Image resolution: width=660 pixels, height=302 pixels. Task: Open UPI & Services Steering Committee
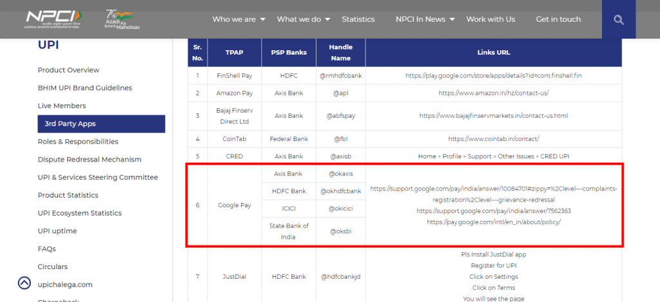[98, 177]
